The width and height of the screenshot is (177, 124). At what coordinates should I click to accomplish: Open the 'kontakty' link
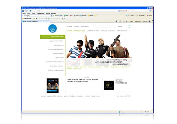pyautogui.click(x=76, y=26)
